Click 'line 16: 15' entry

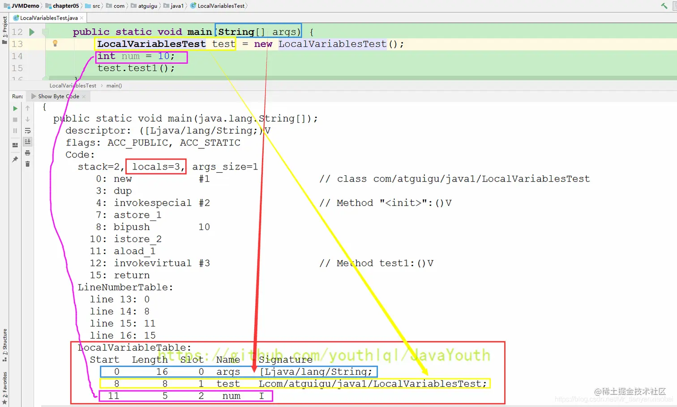123,336
